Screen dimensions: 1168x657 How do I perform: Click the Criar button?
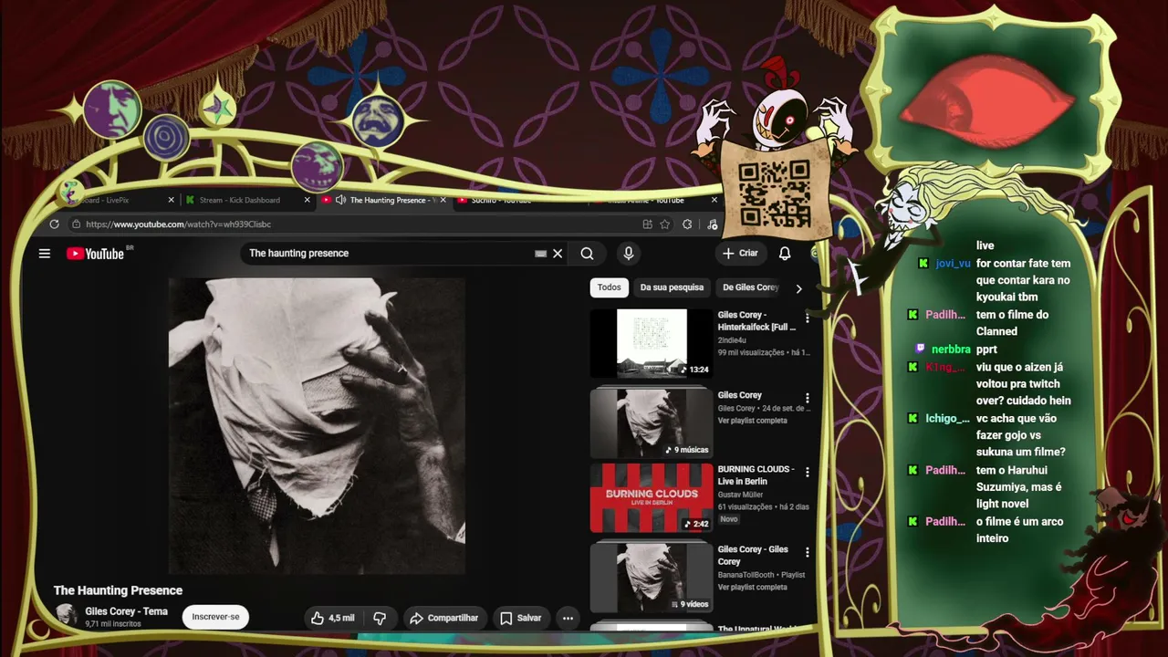point(740,254)
